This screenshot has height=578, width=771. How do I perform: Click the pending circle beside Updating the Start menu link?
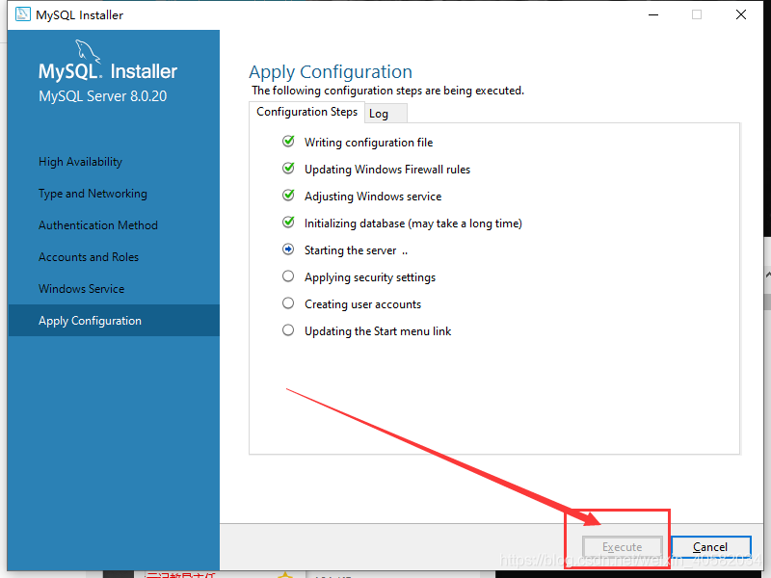(288, 330)
